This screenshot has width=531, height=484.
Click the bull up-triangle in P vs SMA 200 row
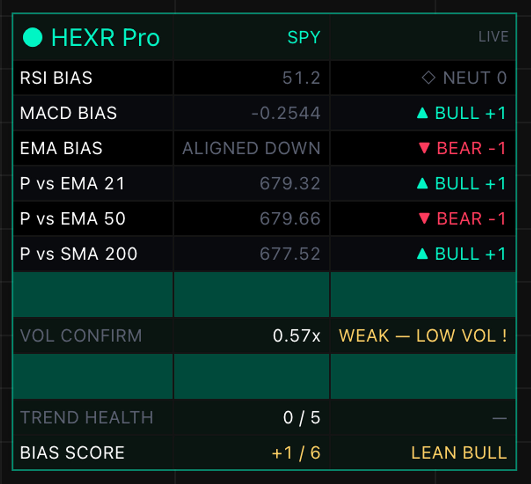click(x=422, y=254)
